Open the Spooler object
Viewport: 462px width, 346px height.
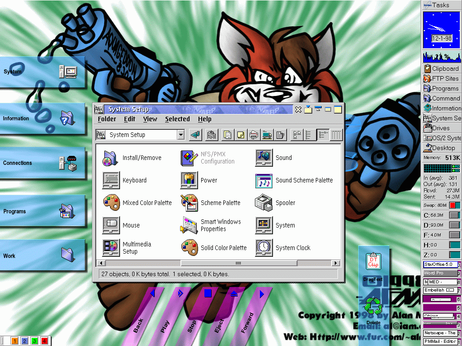pyautogui.click(x=263, y=202)
